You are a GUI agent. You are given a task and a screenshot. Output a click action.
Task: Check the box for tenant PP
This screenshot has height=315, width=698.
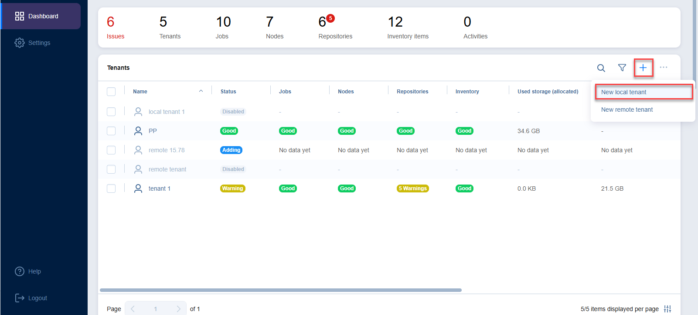(x=111, y=131)
